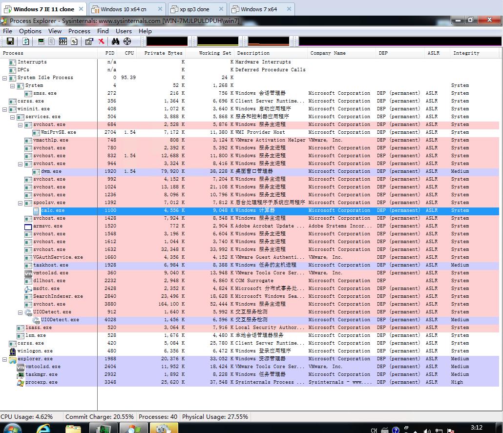The image size is (503, 433).
Task: Click the red X Kill Process icon
Action: [102, 41]
